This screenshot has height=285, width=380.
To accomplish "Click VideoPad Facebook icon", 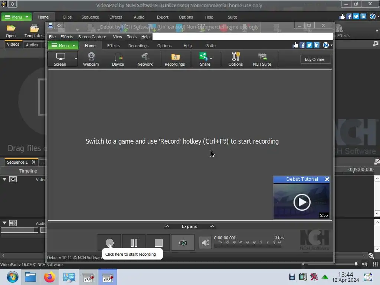I will point(349,16).
